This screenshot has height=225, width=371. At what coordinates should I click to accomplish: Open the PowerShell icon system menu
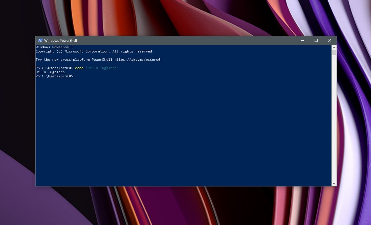40,40
